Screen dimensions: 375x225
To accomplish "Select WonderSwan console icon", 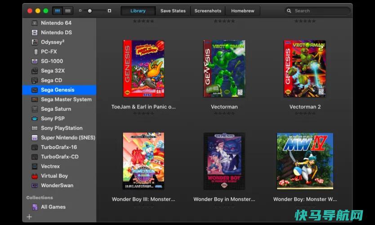I will tap(35, 185).
